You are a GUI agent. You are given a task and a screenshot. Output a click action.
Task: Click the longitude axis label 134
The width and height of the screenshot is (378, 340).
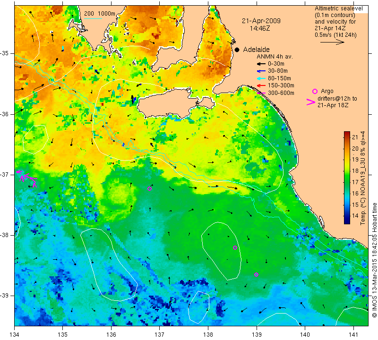click(14, 335)
